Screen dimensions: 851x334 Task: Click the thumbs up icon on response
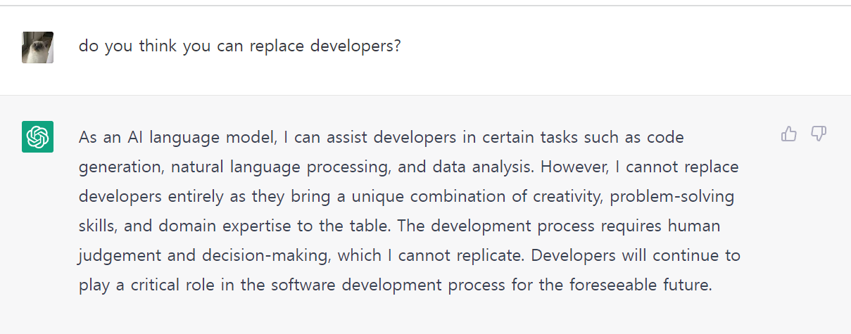tap(789, 134)
